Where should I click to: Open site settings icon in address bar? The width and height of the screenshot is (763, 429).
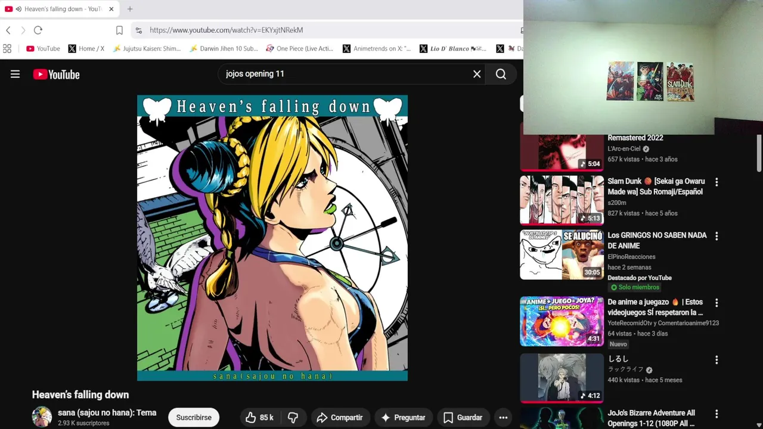[x=138, y=30]
